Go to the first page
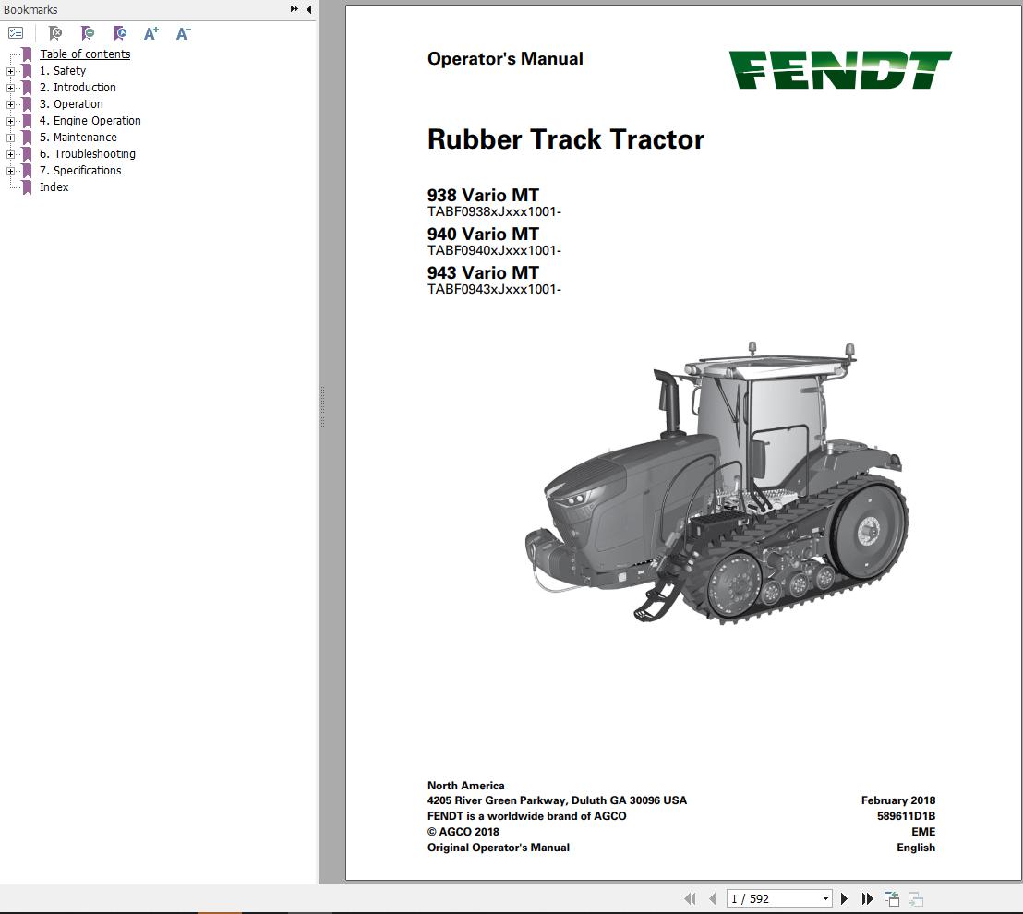Screen dimensions: 1023x914 click(x=690, y=899)
